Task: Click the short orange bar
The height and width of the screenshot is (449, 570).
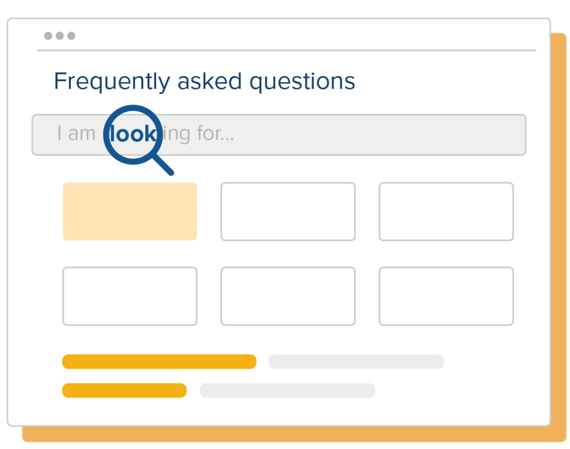Action: pyautogui.click(x=124, y=391)
